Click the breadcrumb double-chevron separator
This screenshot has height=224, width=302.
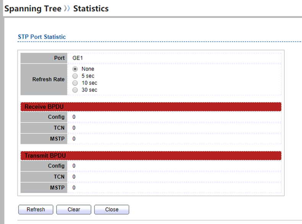67,9
